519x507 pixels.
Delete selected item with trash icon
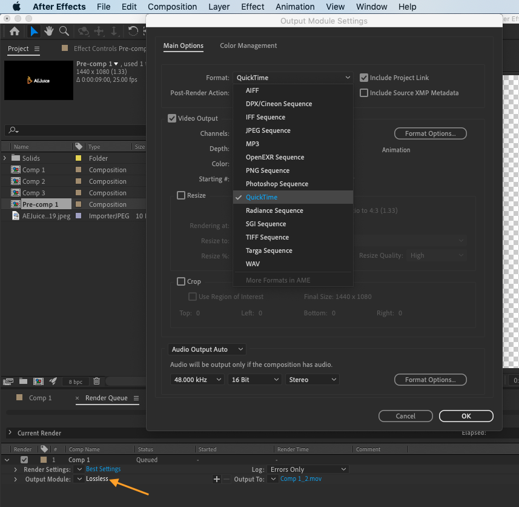[x=96, y=381]
